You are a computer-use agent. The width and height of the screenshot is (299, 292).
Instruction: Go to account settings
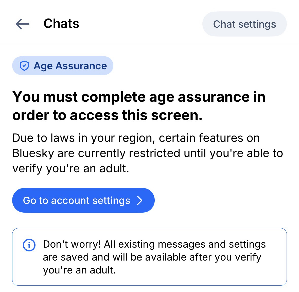point(83,200)
